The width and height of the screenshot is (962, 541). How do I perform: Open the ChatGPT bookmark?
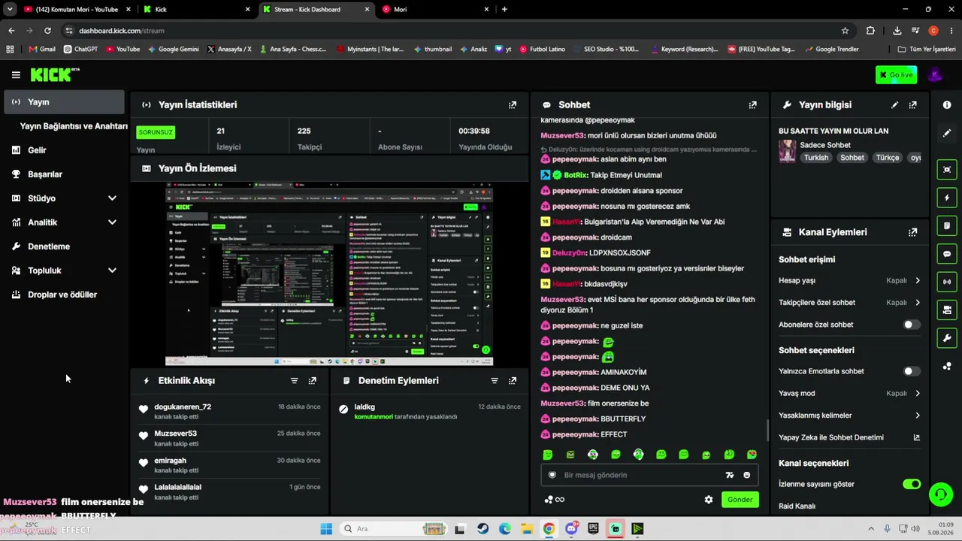click(81, 50)
